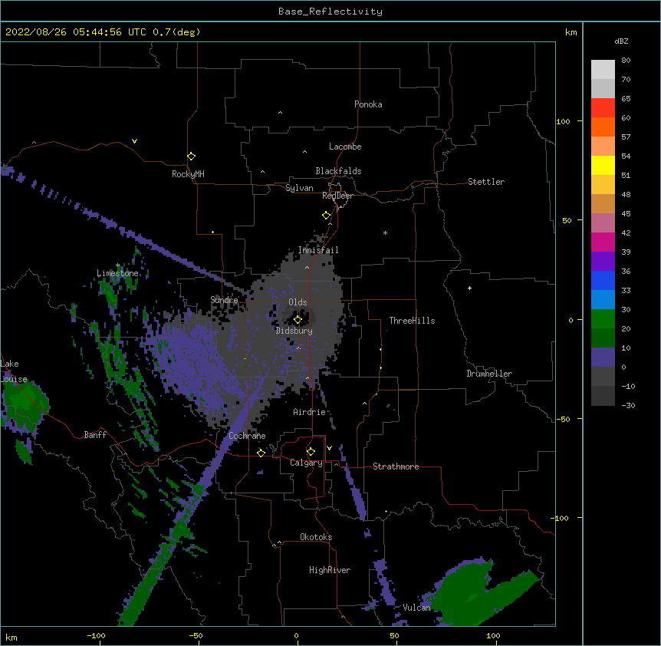Click the Limestone label

(x=117, y=273)
